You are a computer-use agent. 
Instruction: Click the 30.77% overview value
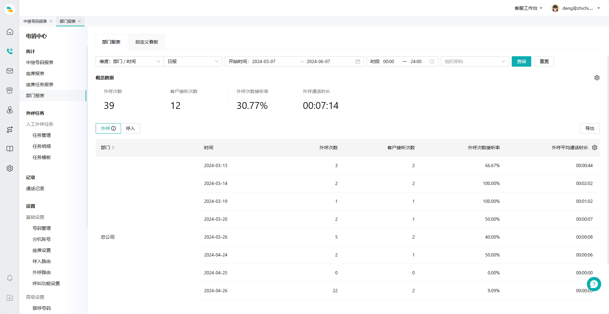click(252, 106)
